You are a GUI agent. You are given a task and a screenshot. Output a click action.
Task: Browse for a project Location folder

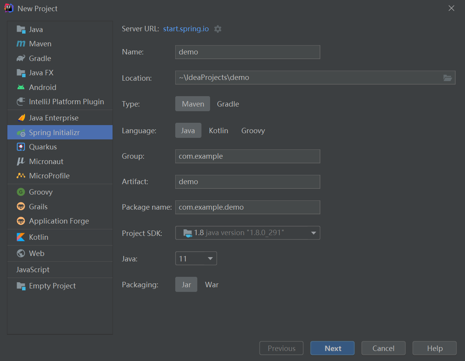point(448,78)
